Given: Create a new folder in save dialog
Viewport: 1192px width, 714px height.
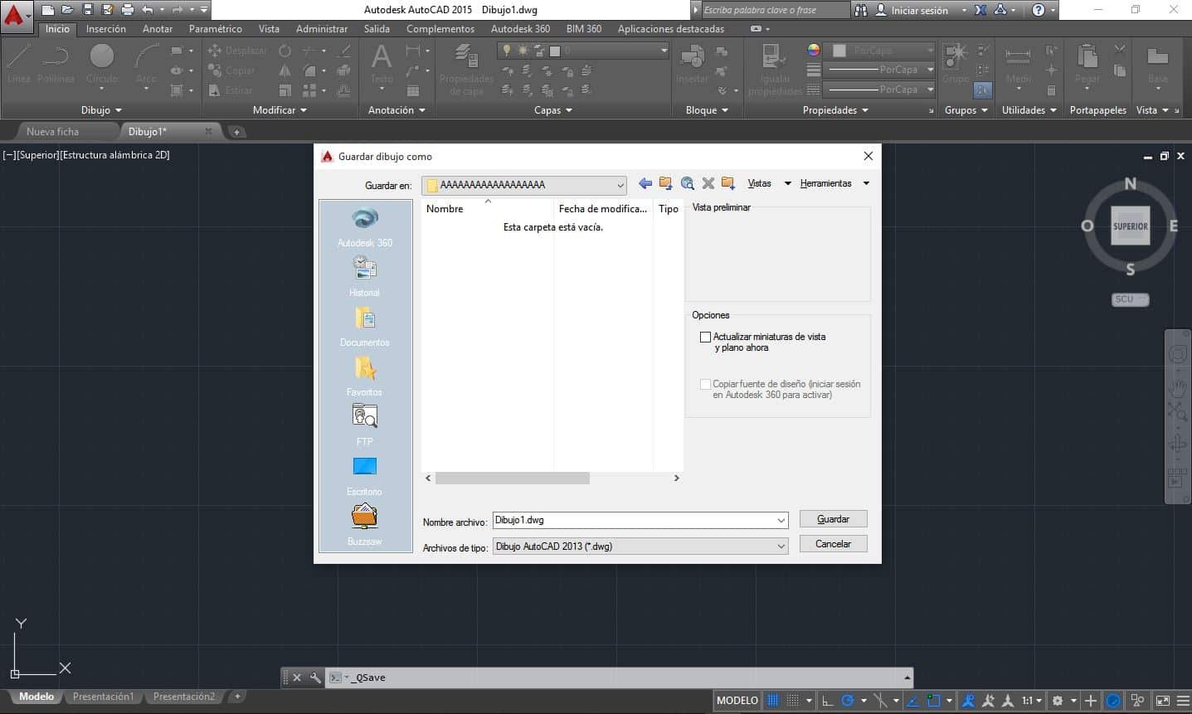Looking at the screenshot, I should click(x=728, y=183).
